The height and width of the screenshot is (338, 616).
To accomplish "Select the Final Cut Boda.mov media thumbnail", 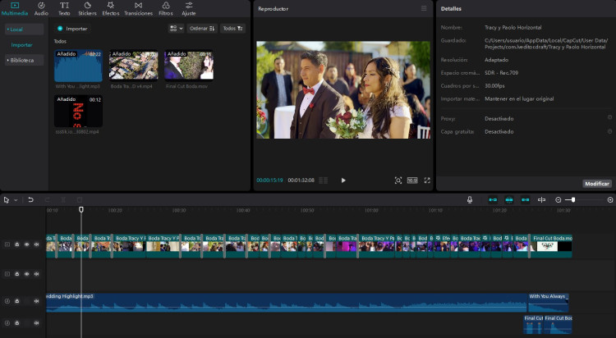I will tap(189, 66).
